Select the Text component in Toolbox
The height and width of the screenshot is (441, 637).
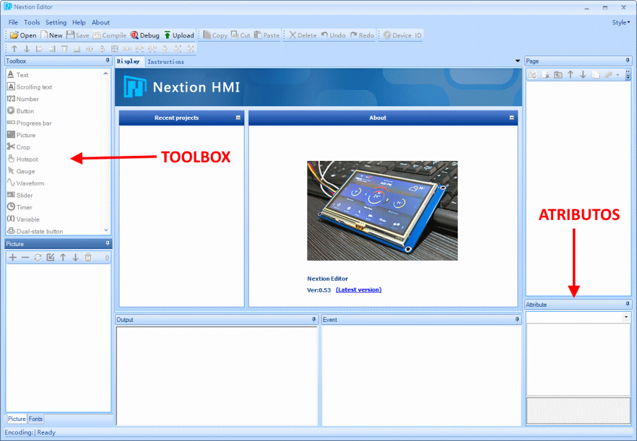(18, 75)
